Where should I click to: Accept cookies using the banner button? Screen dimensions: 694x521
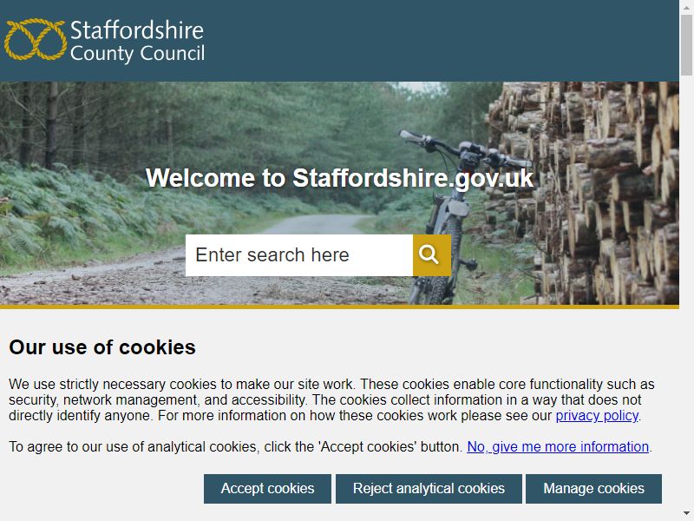(267, 489)
